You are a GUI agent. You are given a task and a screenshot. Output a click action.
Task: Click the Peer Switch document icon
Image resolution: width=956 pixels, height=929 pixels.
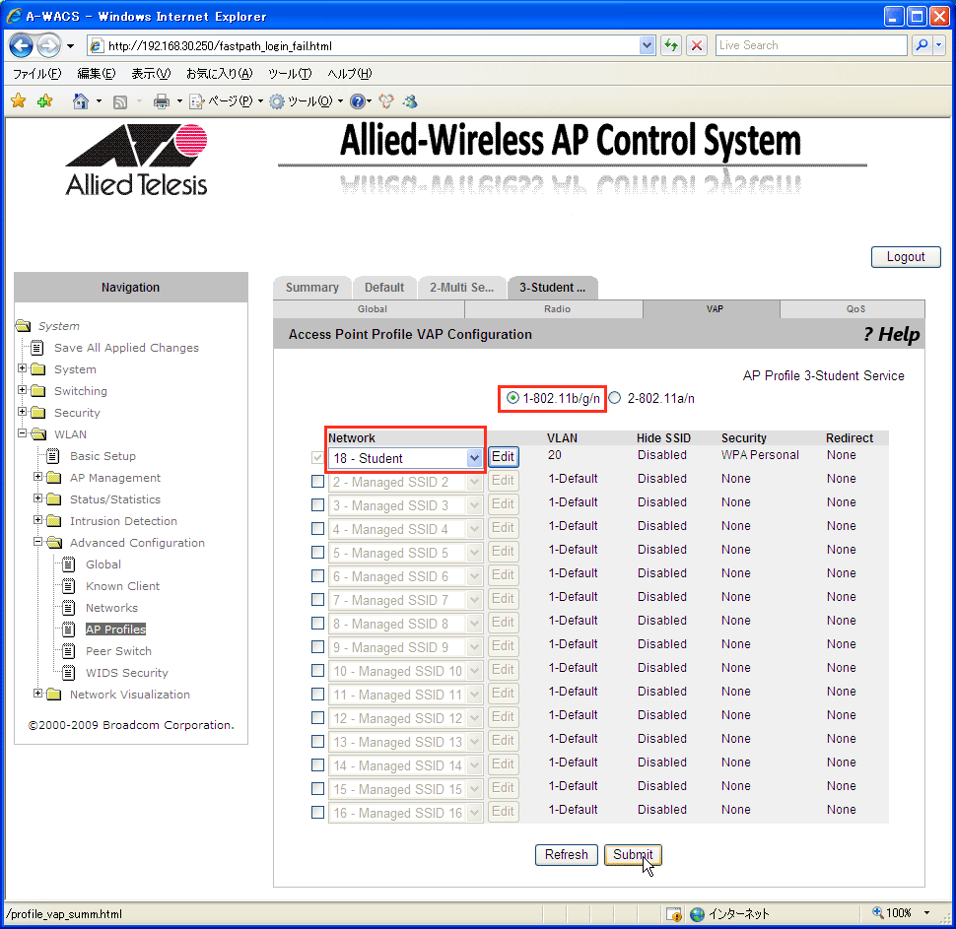click(x=69, y=651)
